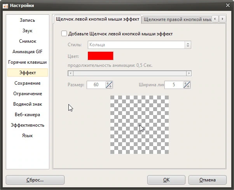Click the checkerboard effect preview area
This screenshot has height=190, width=234.
pyautogui.click(x=140, y=125)
